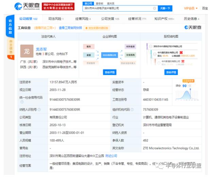Click the company name search field
This screenshot has width=221, height=180.
click(117, 8)
